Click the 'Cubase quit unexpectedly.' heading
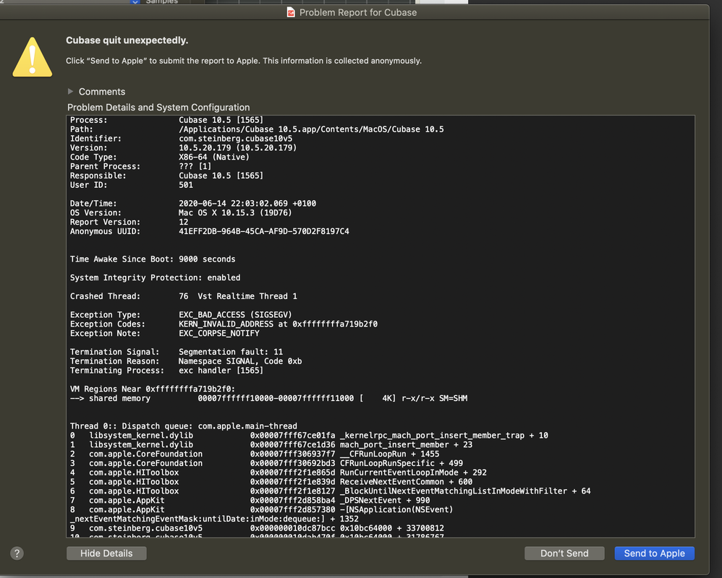The image size is (722, 578). click(127, 40)
